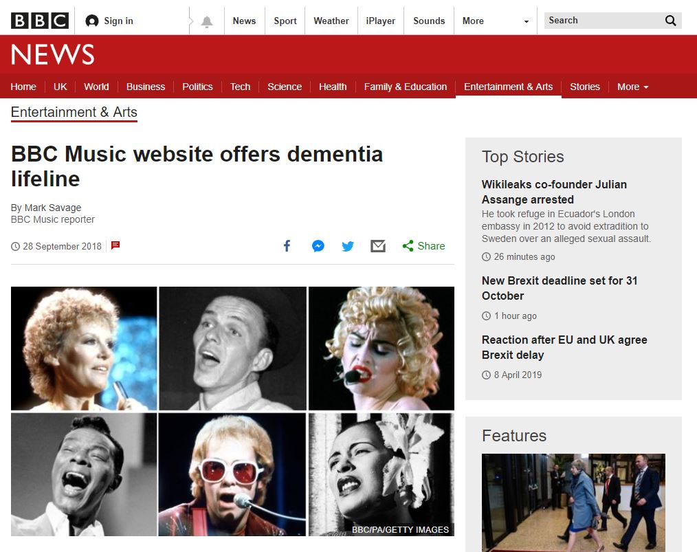The image size is (697, 552).
Task: Go to the Science news tab
Action: pos(285,87)
